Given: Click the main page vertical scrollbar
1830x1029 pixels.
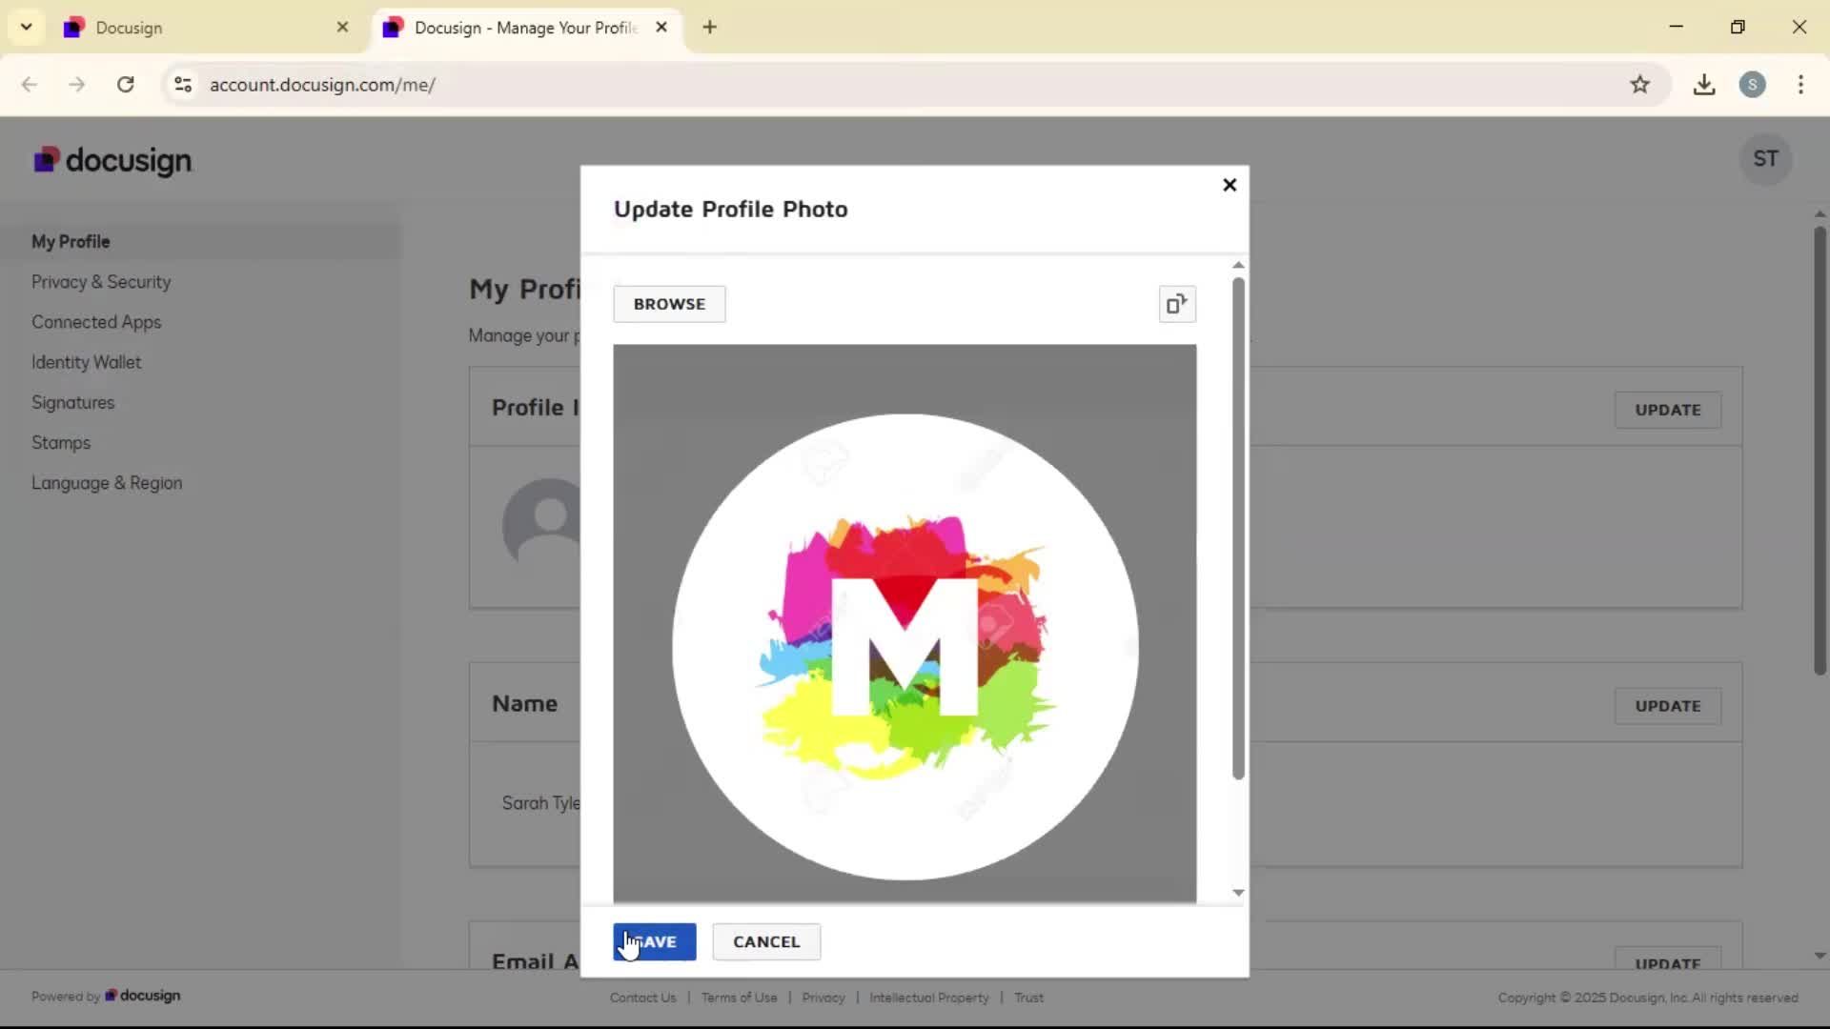Looking at the screenshot, I should (x=1820, y=452).
